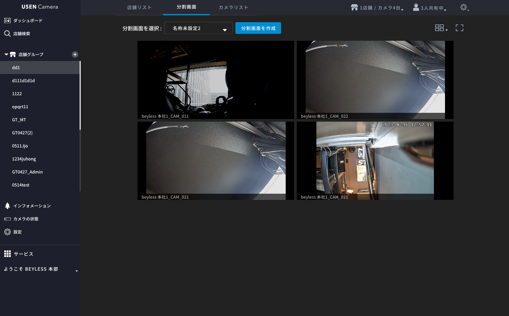Click the 分割画面を作成 button
Screen dimensions: 509x316
point(258,28)
